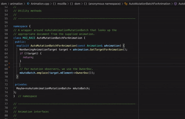Screen dimensions: 185x119
Task: Click the OwnerDoc call on line 69
Action: click(82, 73)
